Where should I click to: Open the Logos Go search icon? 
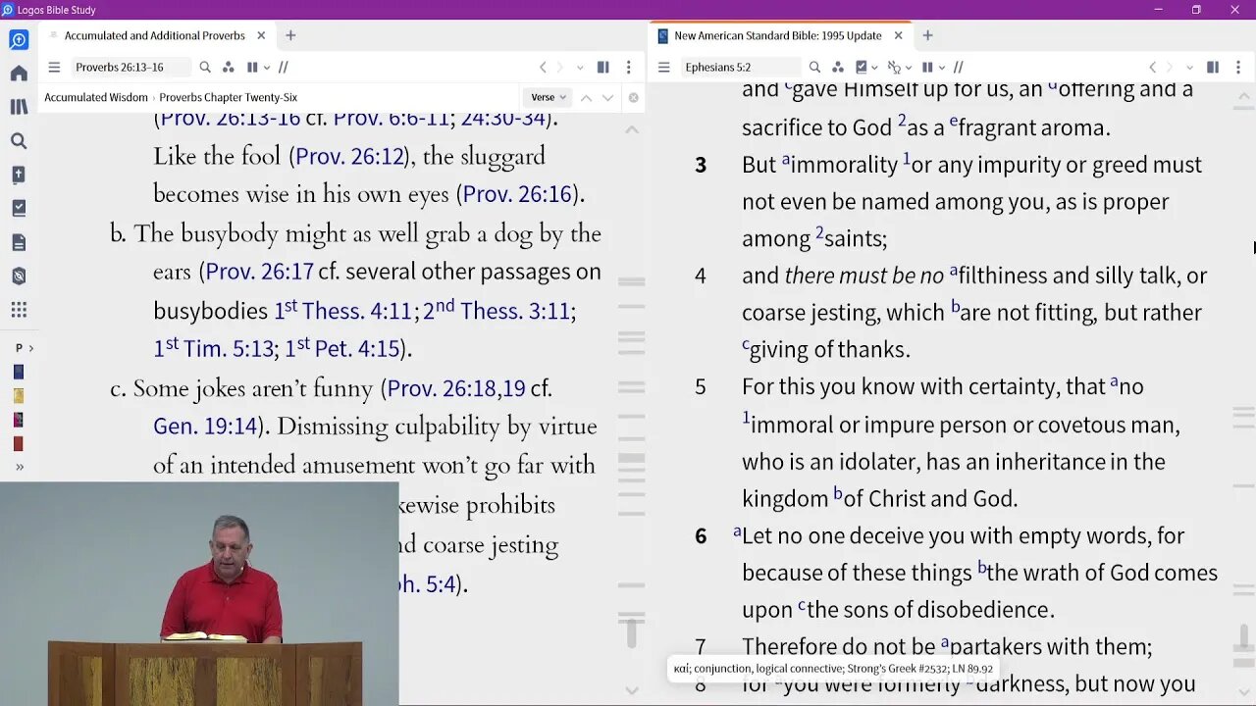(x=19, y=40)
